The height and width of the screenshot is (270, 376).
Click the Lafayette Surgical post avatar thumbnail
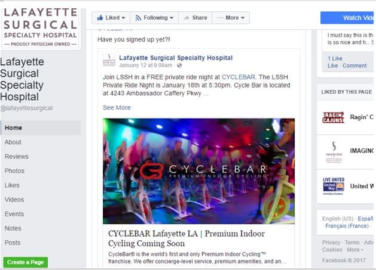coord(109,60)
